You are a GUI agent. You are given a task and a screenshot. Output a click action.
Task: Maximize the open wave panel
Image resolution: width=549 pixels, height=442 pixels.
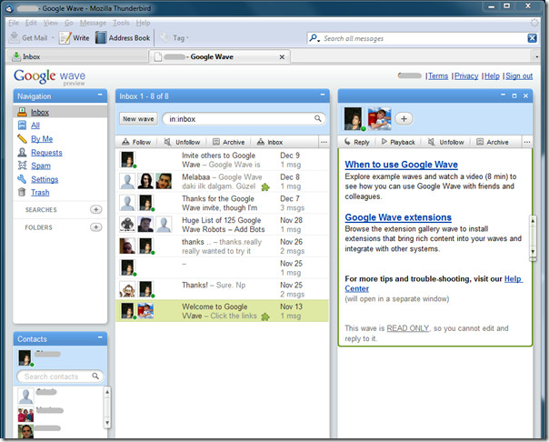(x=514, y=95)
